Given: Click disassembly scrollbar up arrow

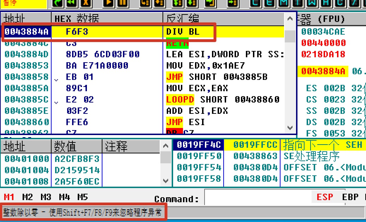Looking at the screenshot, I should click(x=290, y=19).
